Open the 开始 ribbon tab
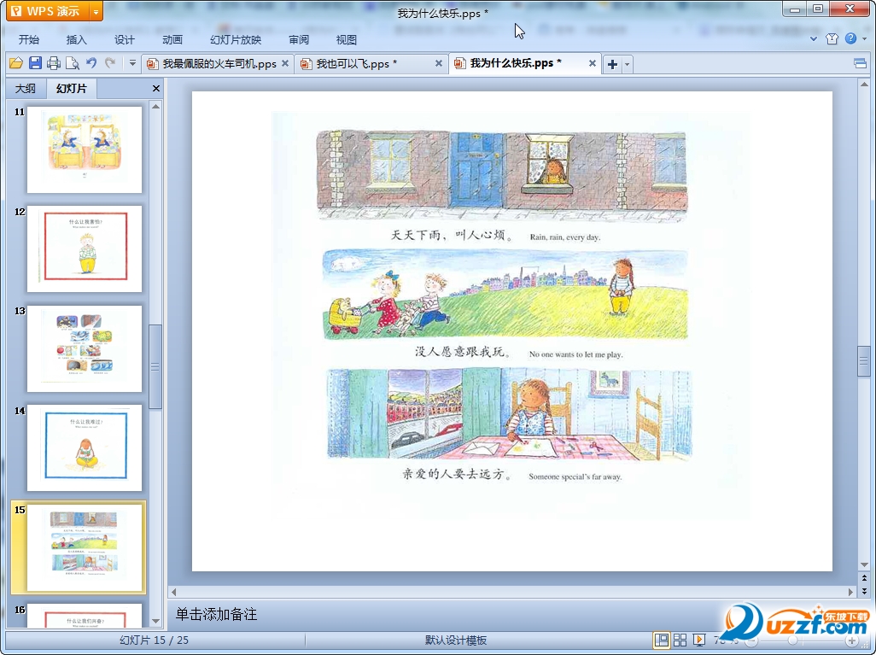Screen dimensions: 876x655 pos(28,39)
